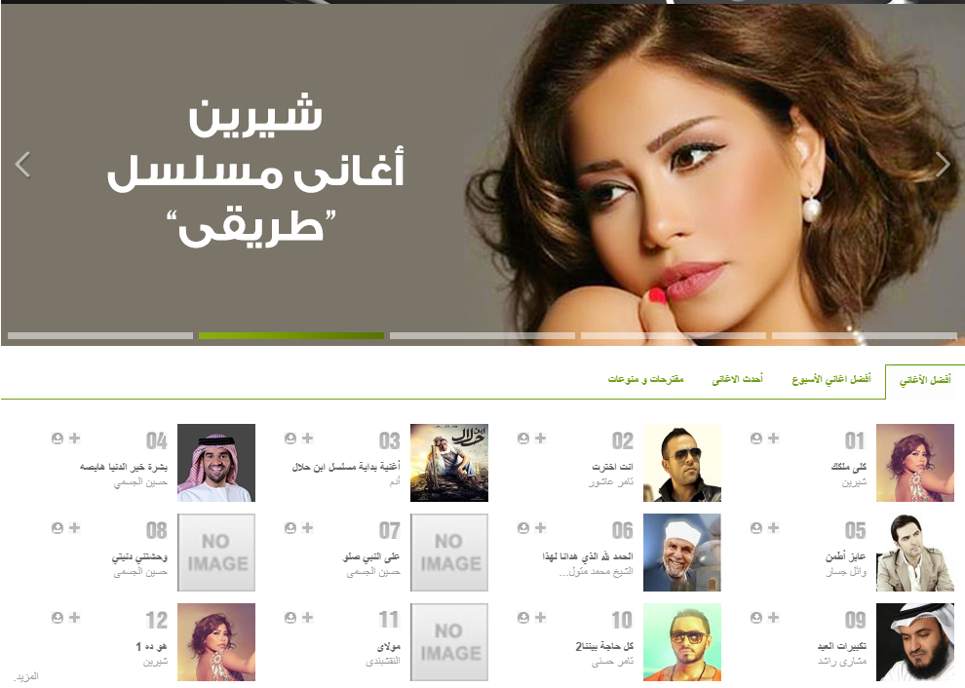Open the أحدث الاغاني tab

tap(737, 379)
